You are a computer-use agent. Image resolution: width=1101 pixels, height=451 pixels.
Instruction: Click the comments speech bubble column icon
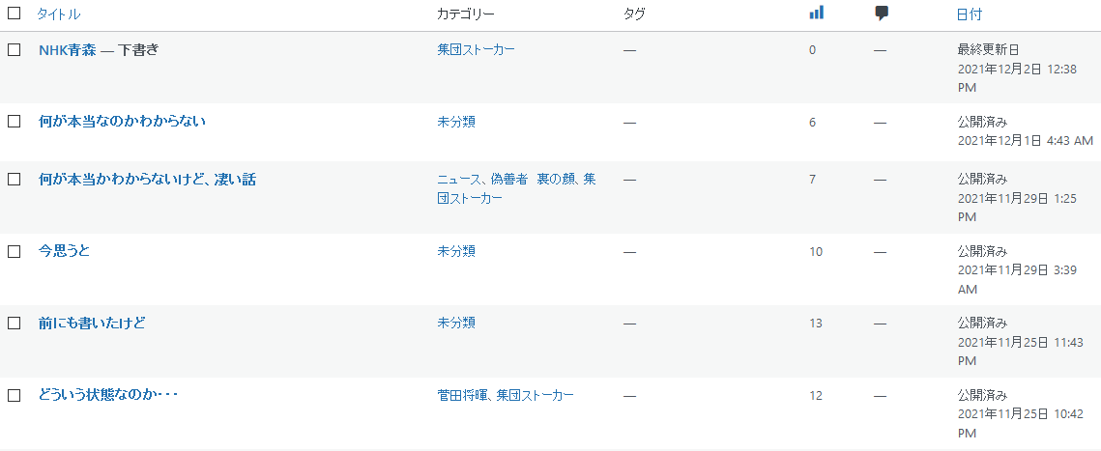point(881,13)
